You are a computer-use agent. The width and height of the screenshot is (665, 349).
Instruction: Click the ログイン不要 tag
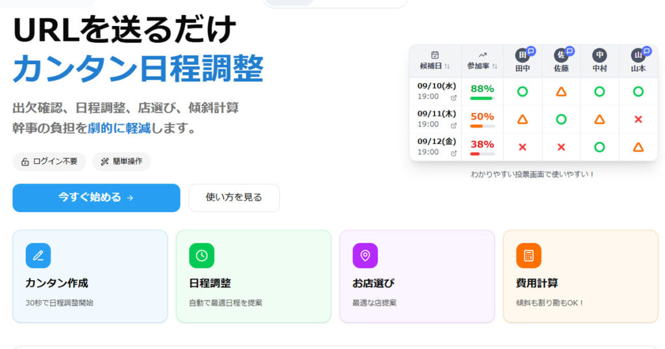click(49, 162)
